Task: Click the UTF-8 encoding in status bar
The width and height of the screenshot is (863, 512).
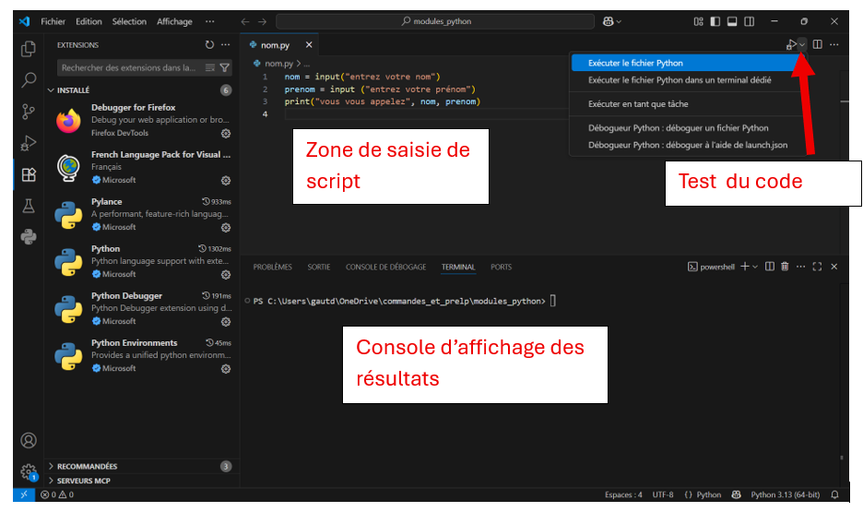Action: tap(663, 494)
